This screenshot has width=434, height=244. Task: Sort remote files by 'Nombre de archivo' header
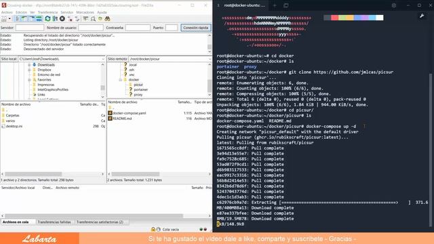coord(123,102)
